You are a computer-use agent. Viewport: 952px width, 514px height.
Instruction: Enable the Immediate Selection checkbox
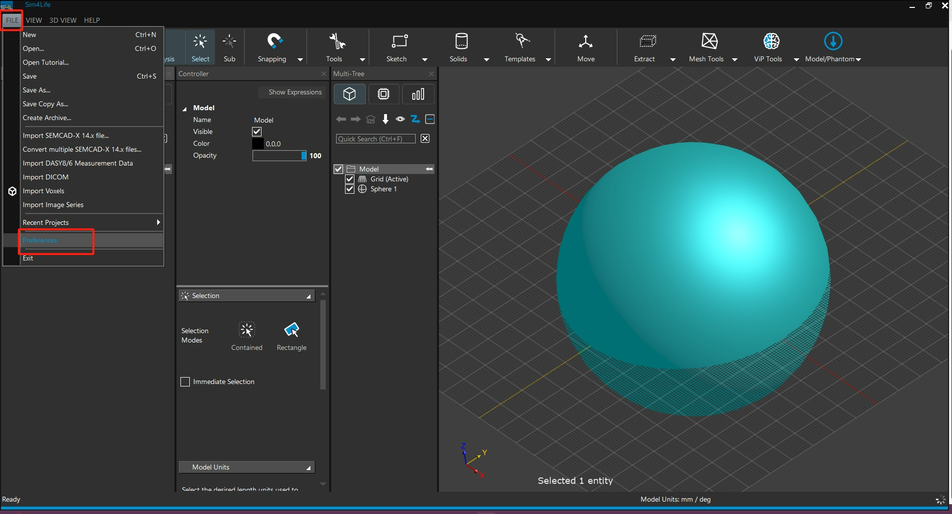pos(185,382)
